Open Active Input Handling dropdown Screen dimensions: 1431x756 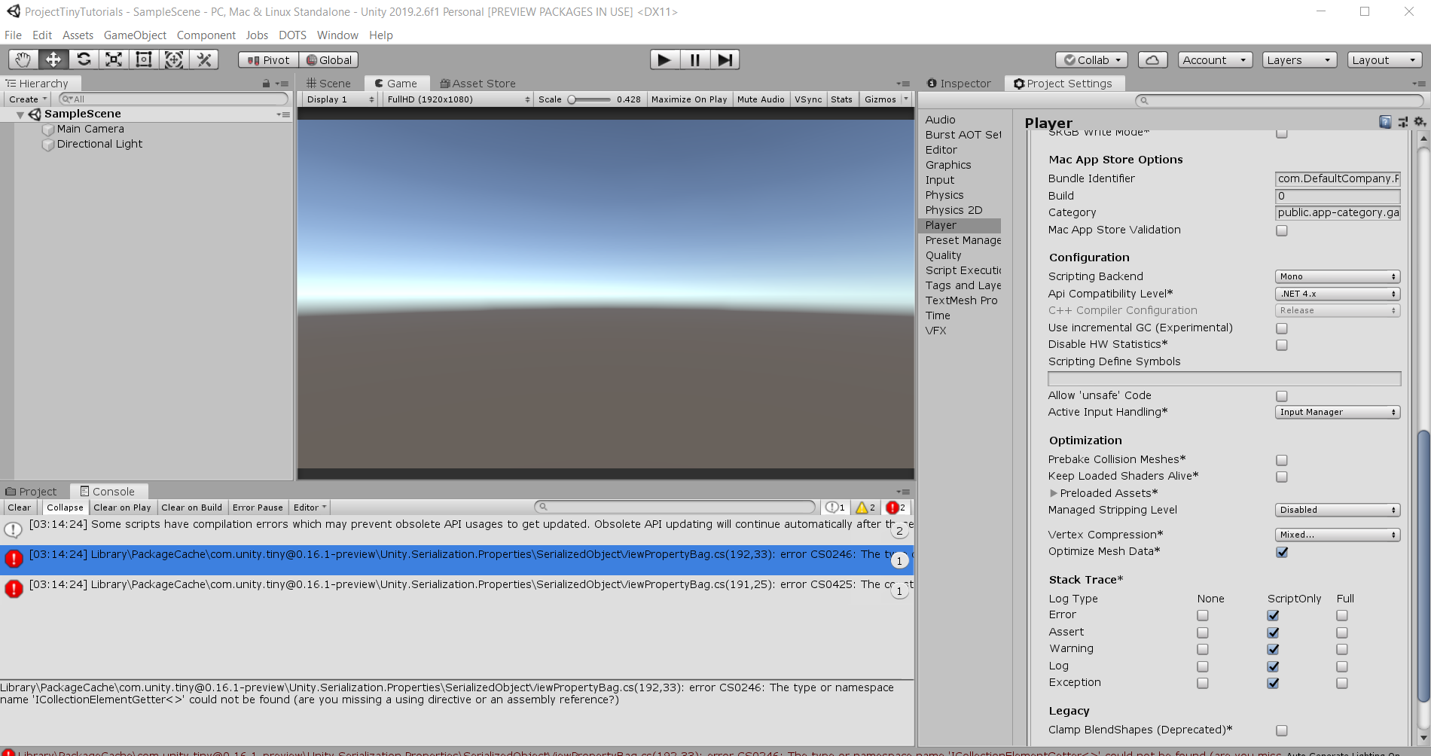[1338, 412]
